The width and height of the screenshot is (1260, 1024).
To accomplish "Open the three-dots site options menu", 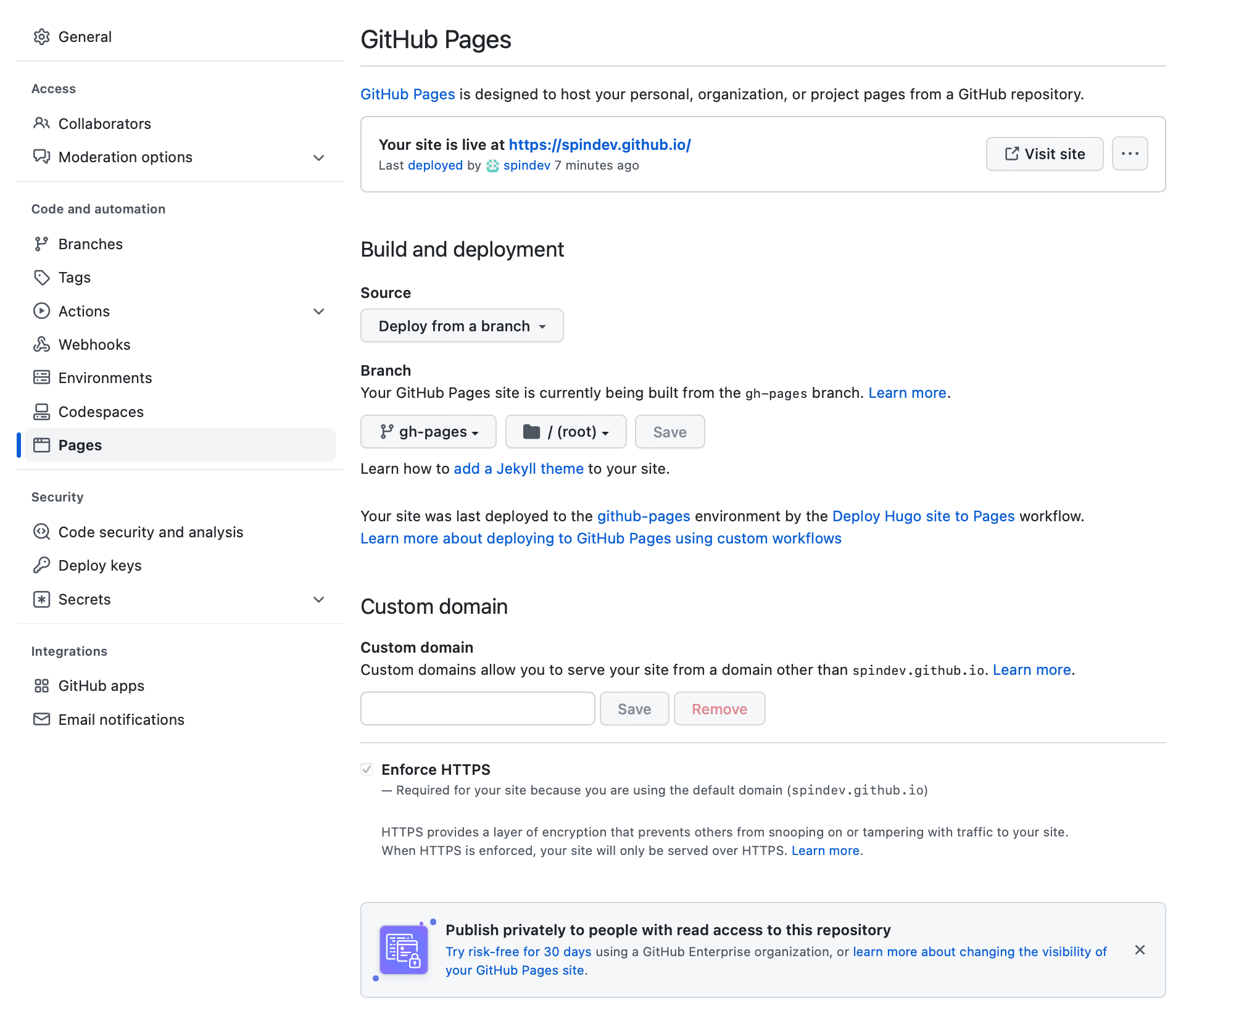I will 1130,154.
